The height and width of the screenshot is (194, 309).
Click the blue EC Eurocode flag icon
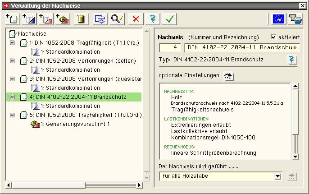(x=279, y=19)
